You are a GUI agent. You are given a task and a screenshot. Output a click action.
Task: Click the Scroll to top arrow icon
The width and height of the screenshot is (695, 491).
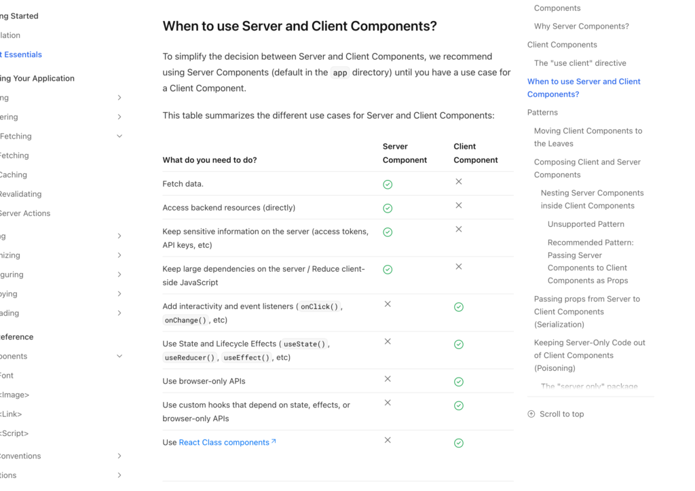coord(531,414)
